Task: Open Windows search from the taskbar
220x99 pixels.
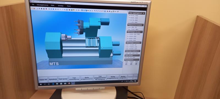Action: [45, 84]
